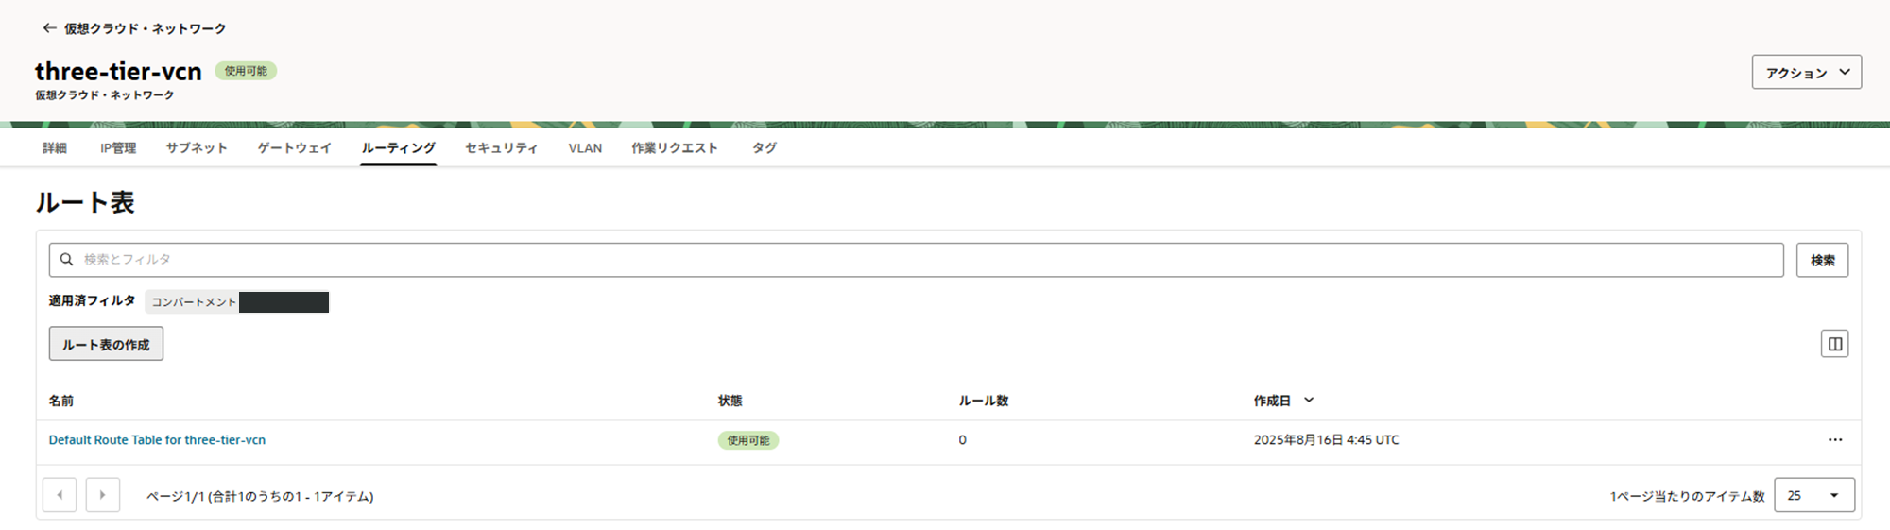Image resolution: width=1890 pixels, height=530 pixels.
Task: Open the アクション dropdown menu
Action: [x=1806, y=72]
